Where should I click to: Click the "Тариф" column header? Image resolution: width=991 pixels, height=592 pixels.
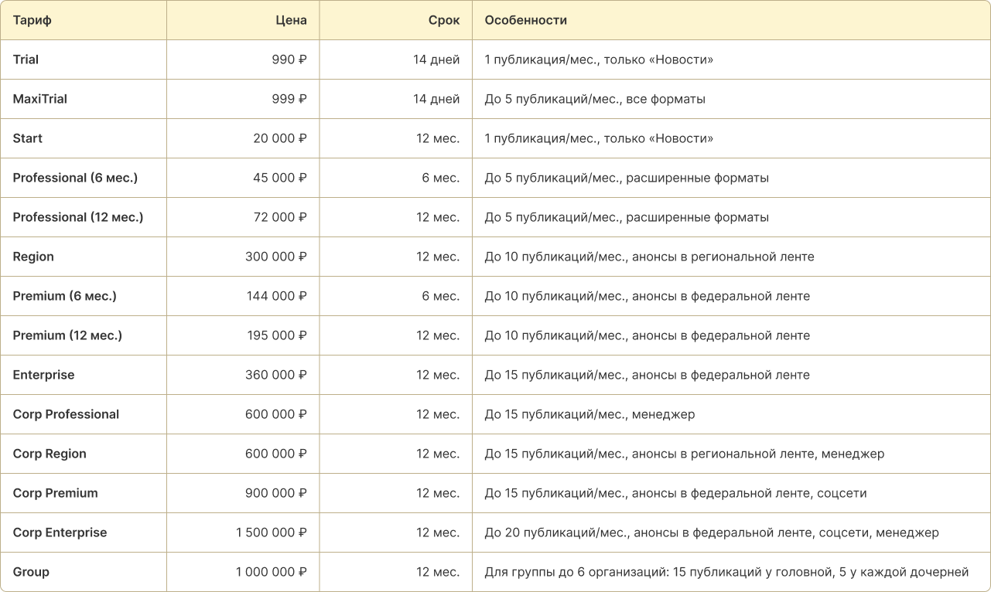[32, 20]
